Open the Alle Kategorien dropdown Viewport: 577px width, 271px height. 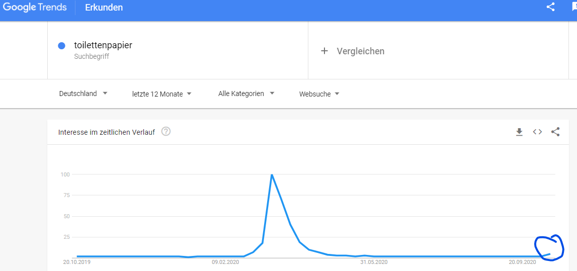[246, 94]
